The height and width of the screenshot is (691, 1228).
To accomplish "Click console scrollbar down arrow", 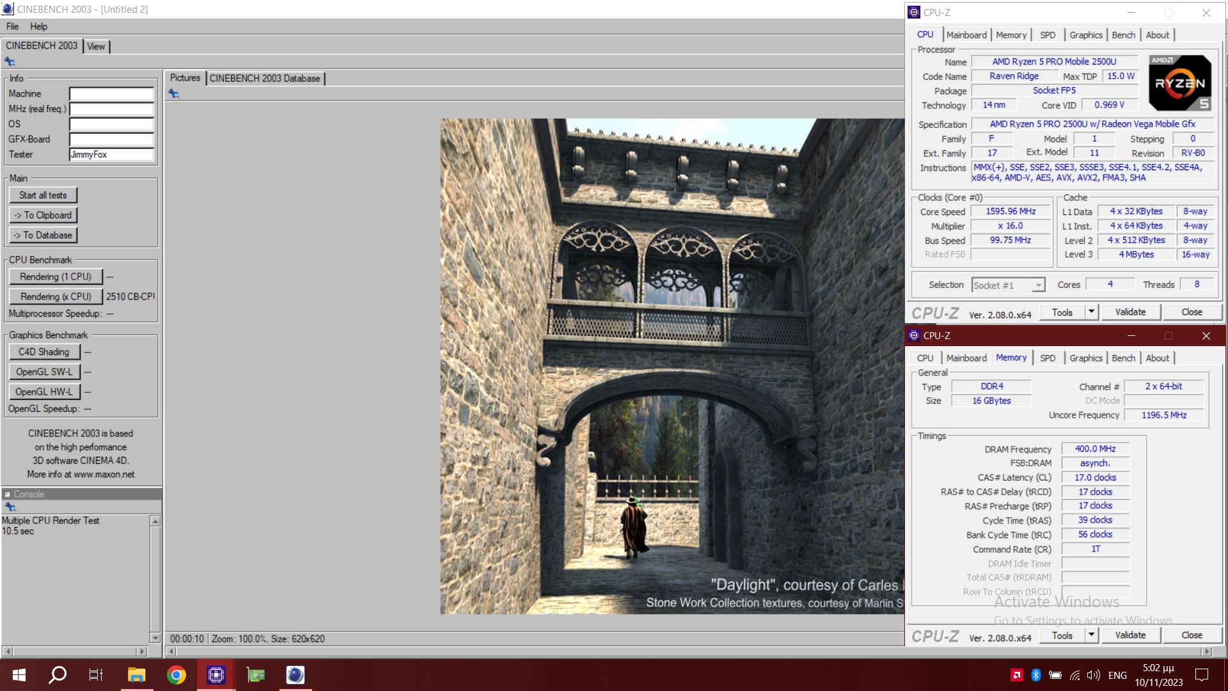I will coord(155,638).
